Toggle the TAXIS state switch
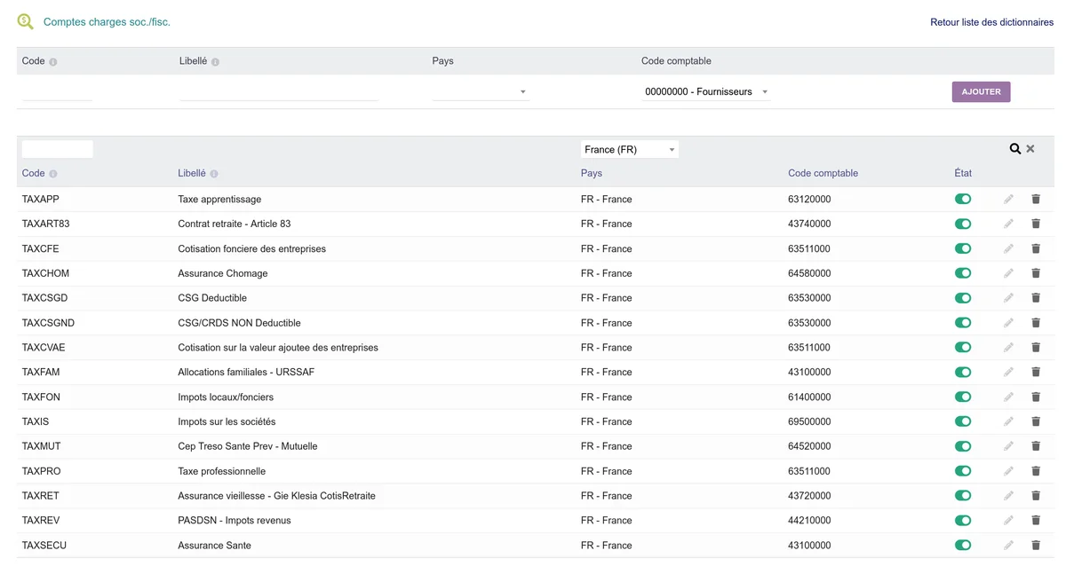Screen dimensions: 1066x566 963,422
